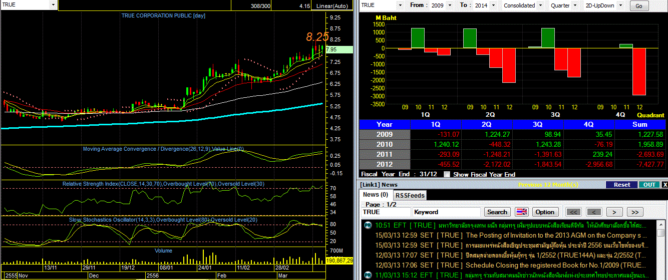Enable Show Fiscal Year End checkbox
The image size is (668, 280).
pyautogui.click(x=447, y=175)
